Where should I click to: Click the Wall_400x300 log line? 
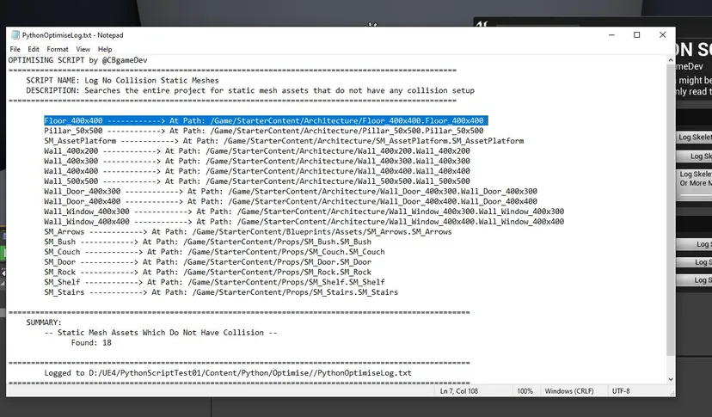(x=256, y=161)
